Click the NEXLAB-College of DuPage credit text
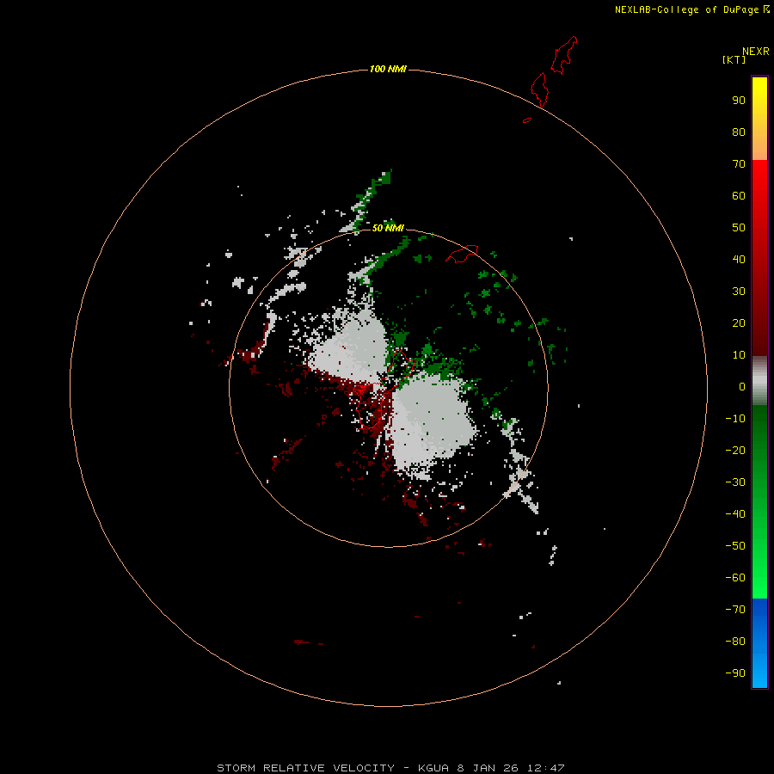774x774 pixels. point(692,9)
